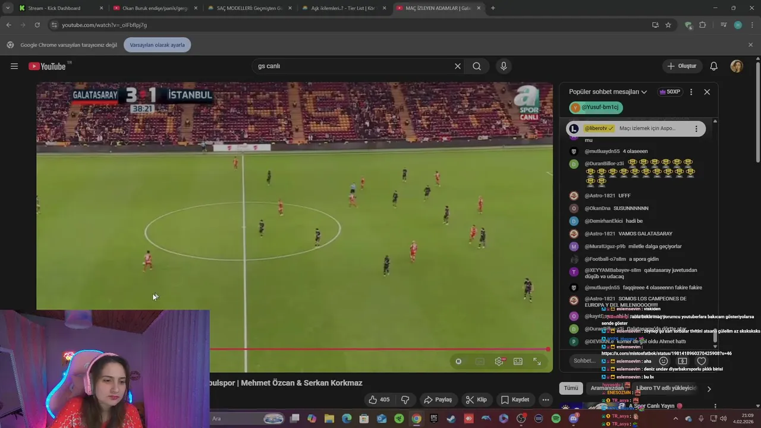Open Chrome extensions puzzle icon
This screenshot has height=428, width=761.
coord(703,25)
